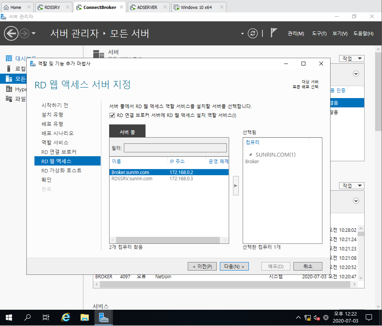This screenshot has width=382, height=326.
Task: Click the server pool scrollbar right arrow
Action: (225, 240)
